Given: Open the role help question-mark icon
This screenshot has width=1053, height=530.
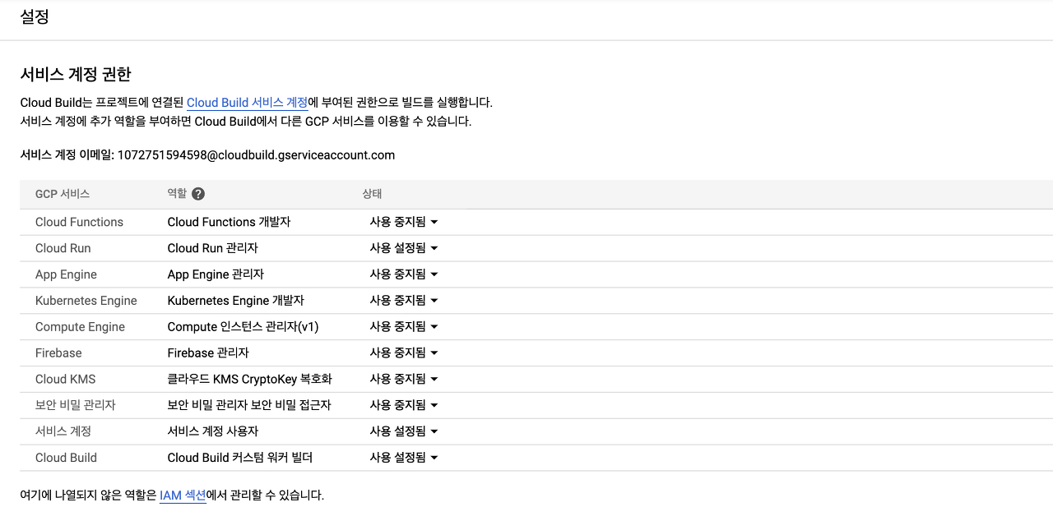Looking at the screenshot, I should (198, 194).
